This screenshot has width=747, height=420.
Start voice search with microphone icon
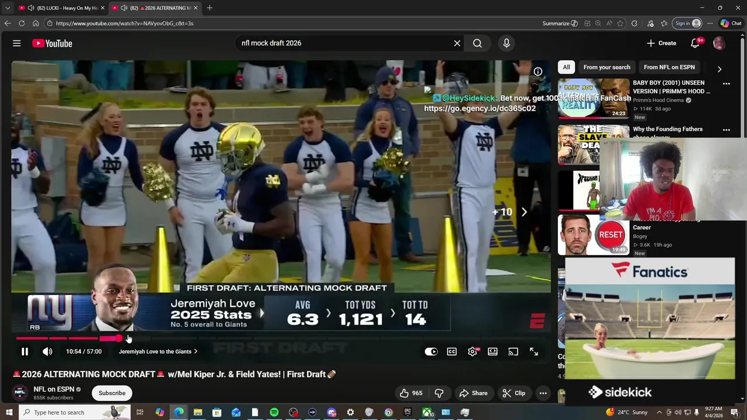click(x=507, y=43)
